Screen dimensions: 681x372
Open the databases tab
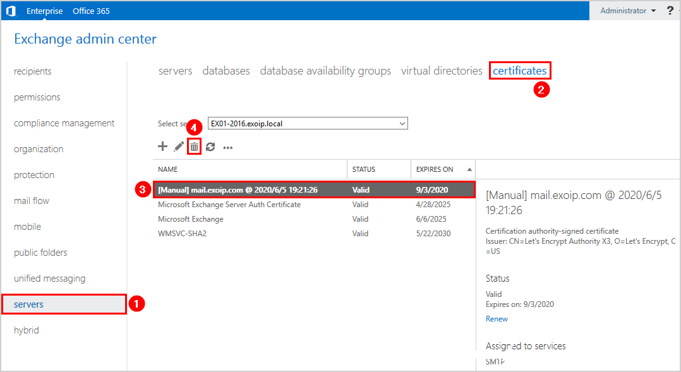(x=226, y=71)
